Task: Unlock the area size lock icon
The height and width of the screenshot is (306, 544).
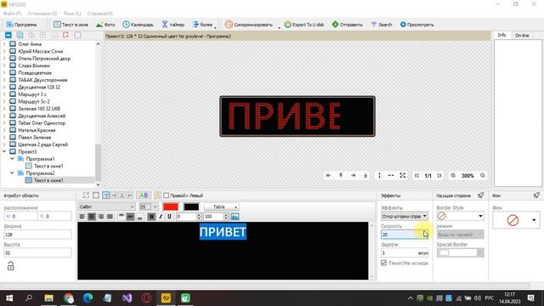Action: coord(11,266)
